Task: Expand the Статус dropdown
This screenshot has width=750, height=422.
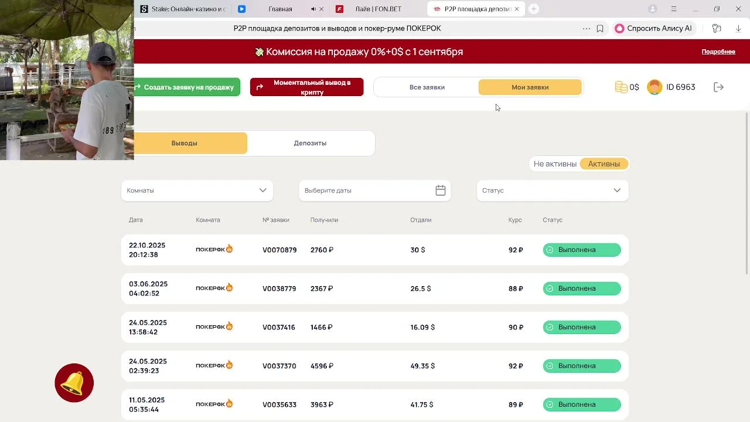Action: 553,190
